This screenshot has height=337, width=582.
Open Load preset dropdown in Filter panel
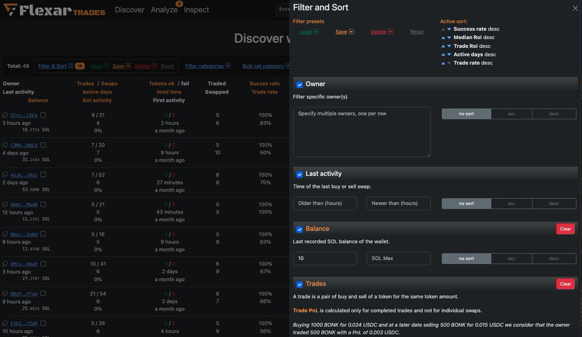tap(309, 32)
